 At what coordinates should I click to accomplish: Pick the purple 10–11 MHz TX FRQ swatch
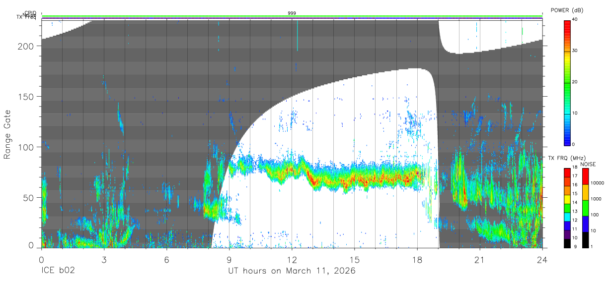tap(567, 234)
